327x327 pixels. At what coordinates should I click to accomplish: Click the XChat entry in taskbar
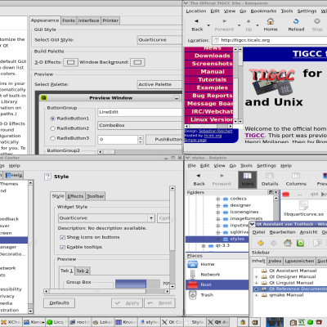click(x=11, y=322)
